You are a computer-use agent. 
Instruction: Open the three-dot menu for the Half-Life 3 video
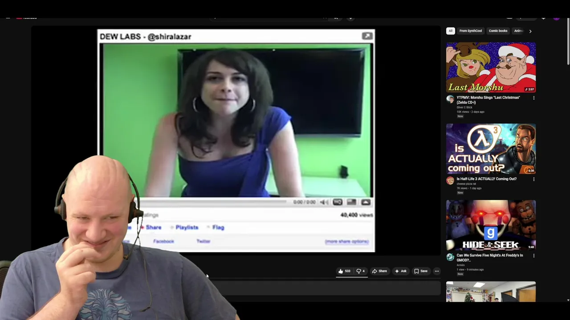point(533,179)
